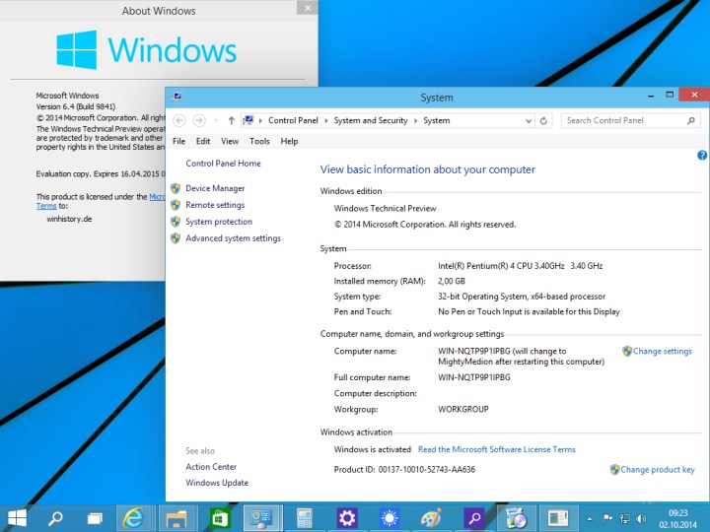Click the search magnifier in Control Panel

pyautogui.click(x=690, y=120)
